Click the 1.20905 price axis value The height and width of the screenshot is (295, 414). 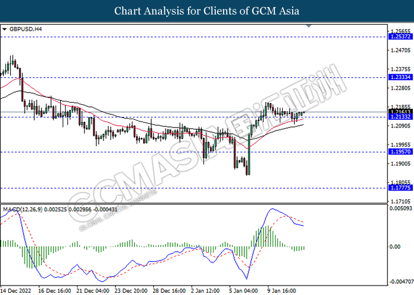click(x=401, y=126)
